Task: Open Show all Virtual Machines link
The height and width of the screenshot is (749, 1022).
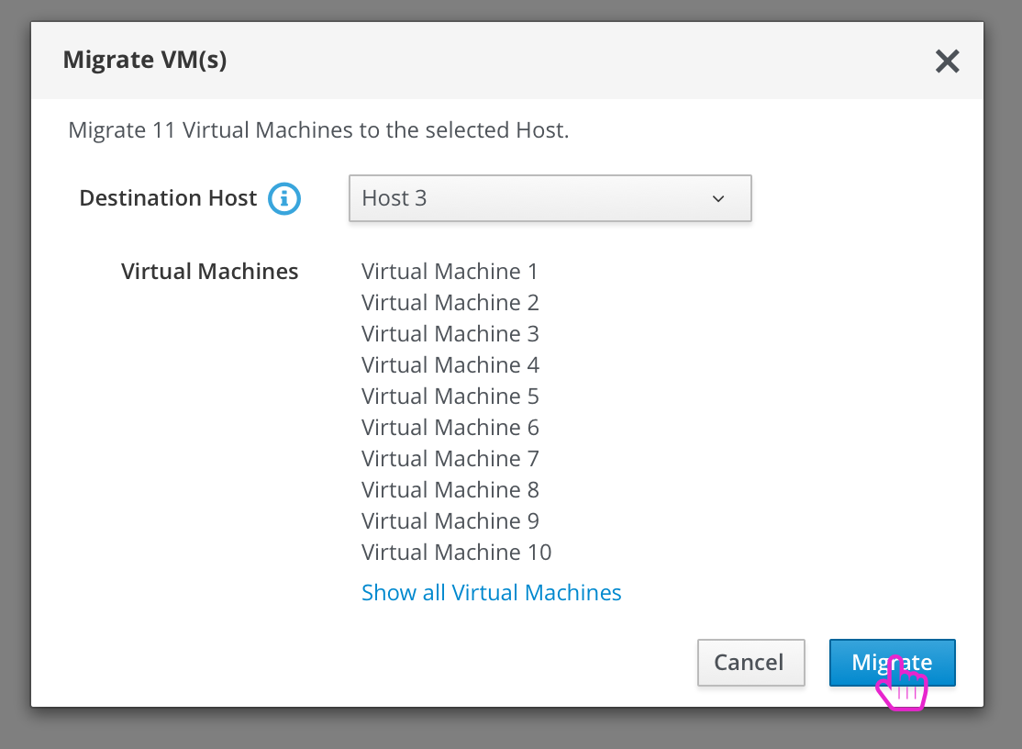Action: [492, 593]
